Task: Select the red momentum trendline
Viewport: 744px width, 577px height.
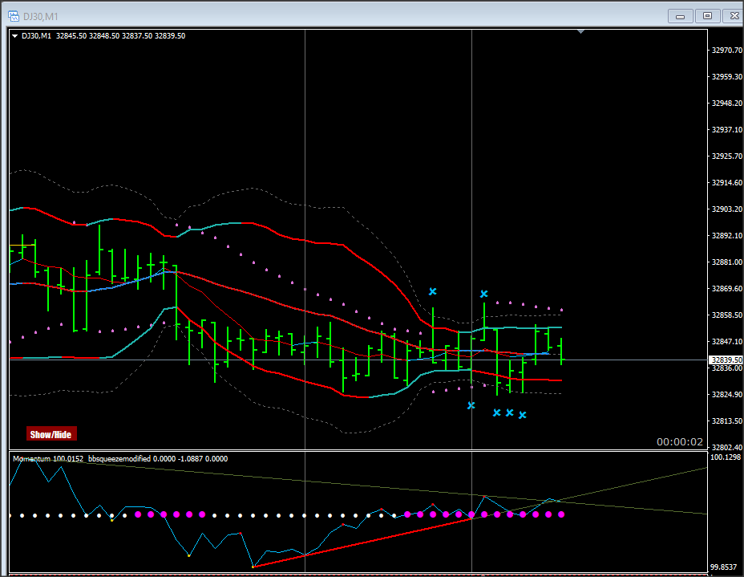Action: [x=362, y=542]
